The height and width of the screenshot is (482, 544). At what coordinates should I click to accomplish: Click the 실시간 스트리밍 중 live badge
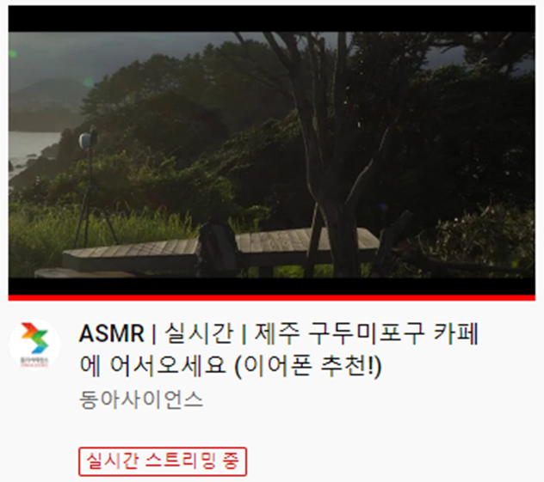(163, 461)
